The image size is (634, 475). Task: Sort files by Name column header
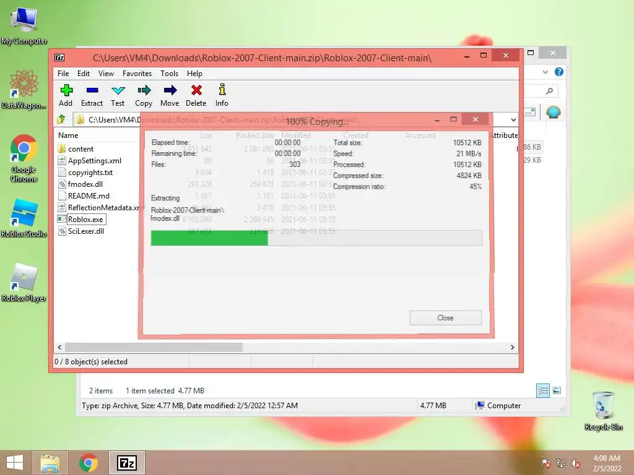tap(68, 135)
